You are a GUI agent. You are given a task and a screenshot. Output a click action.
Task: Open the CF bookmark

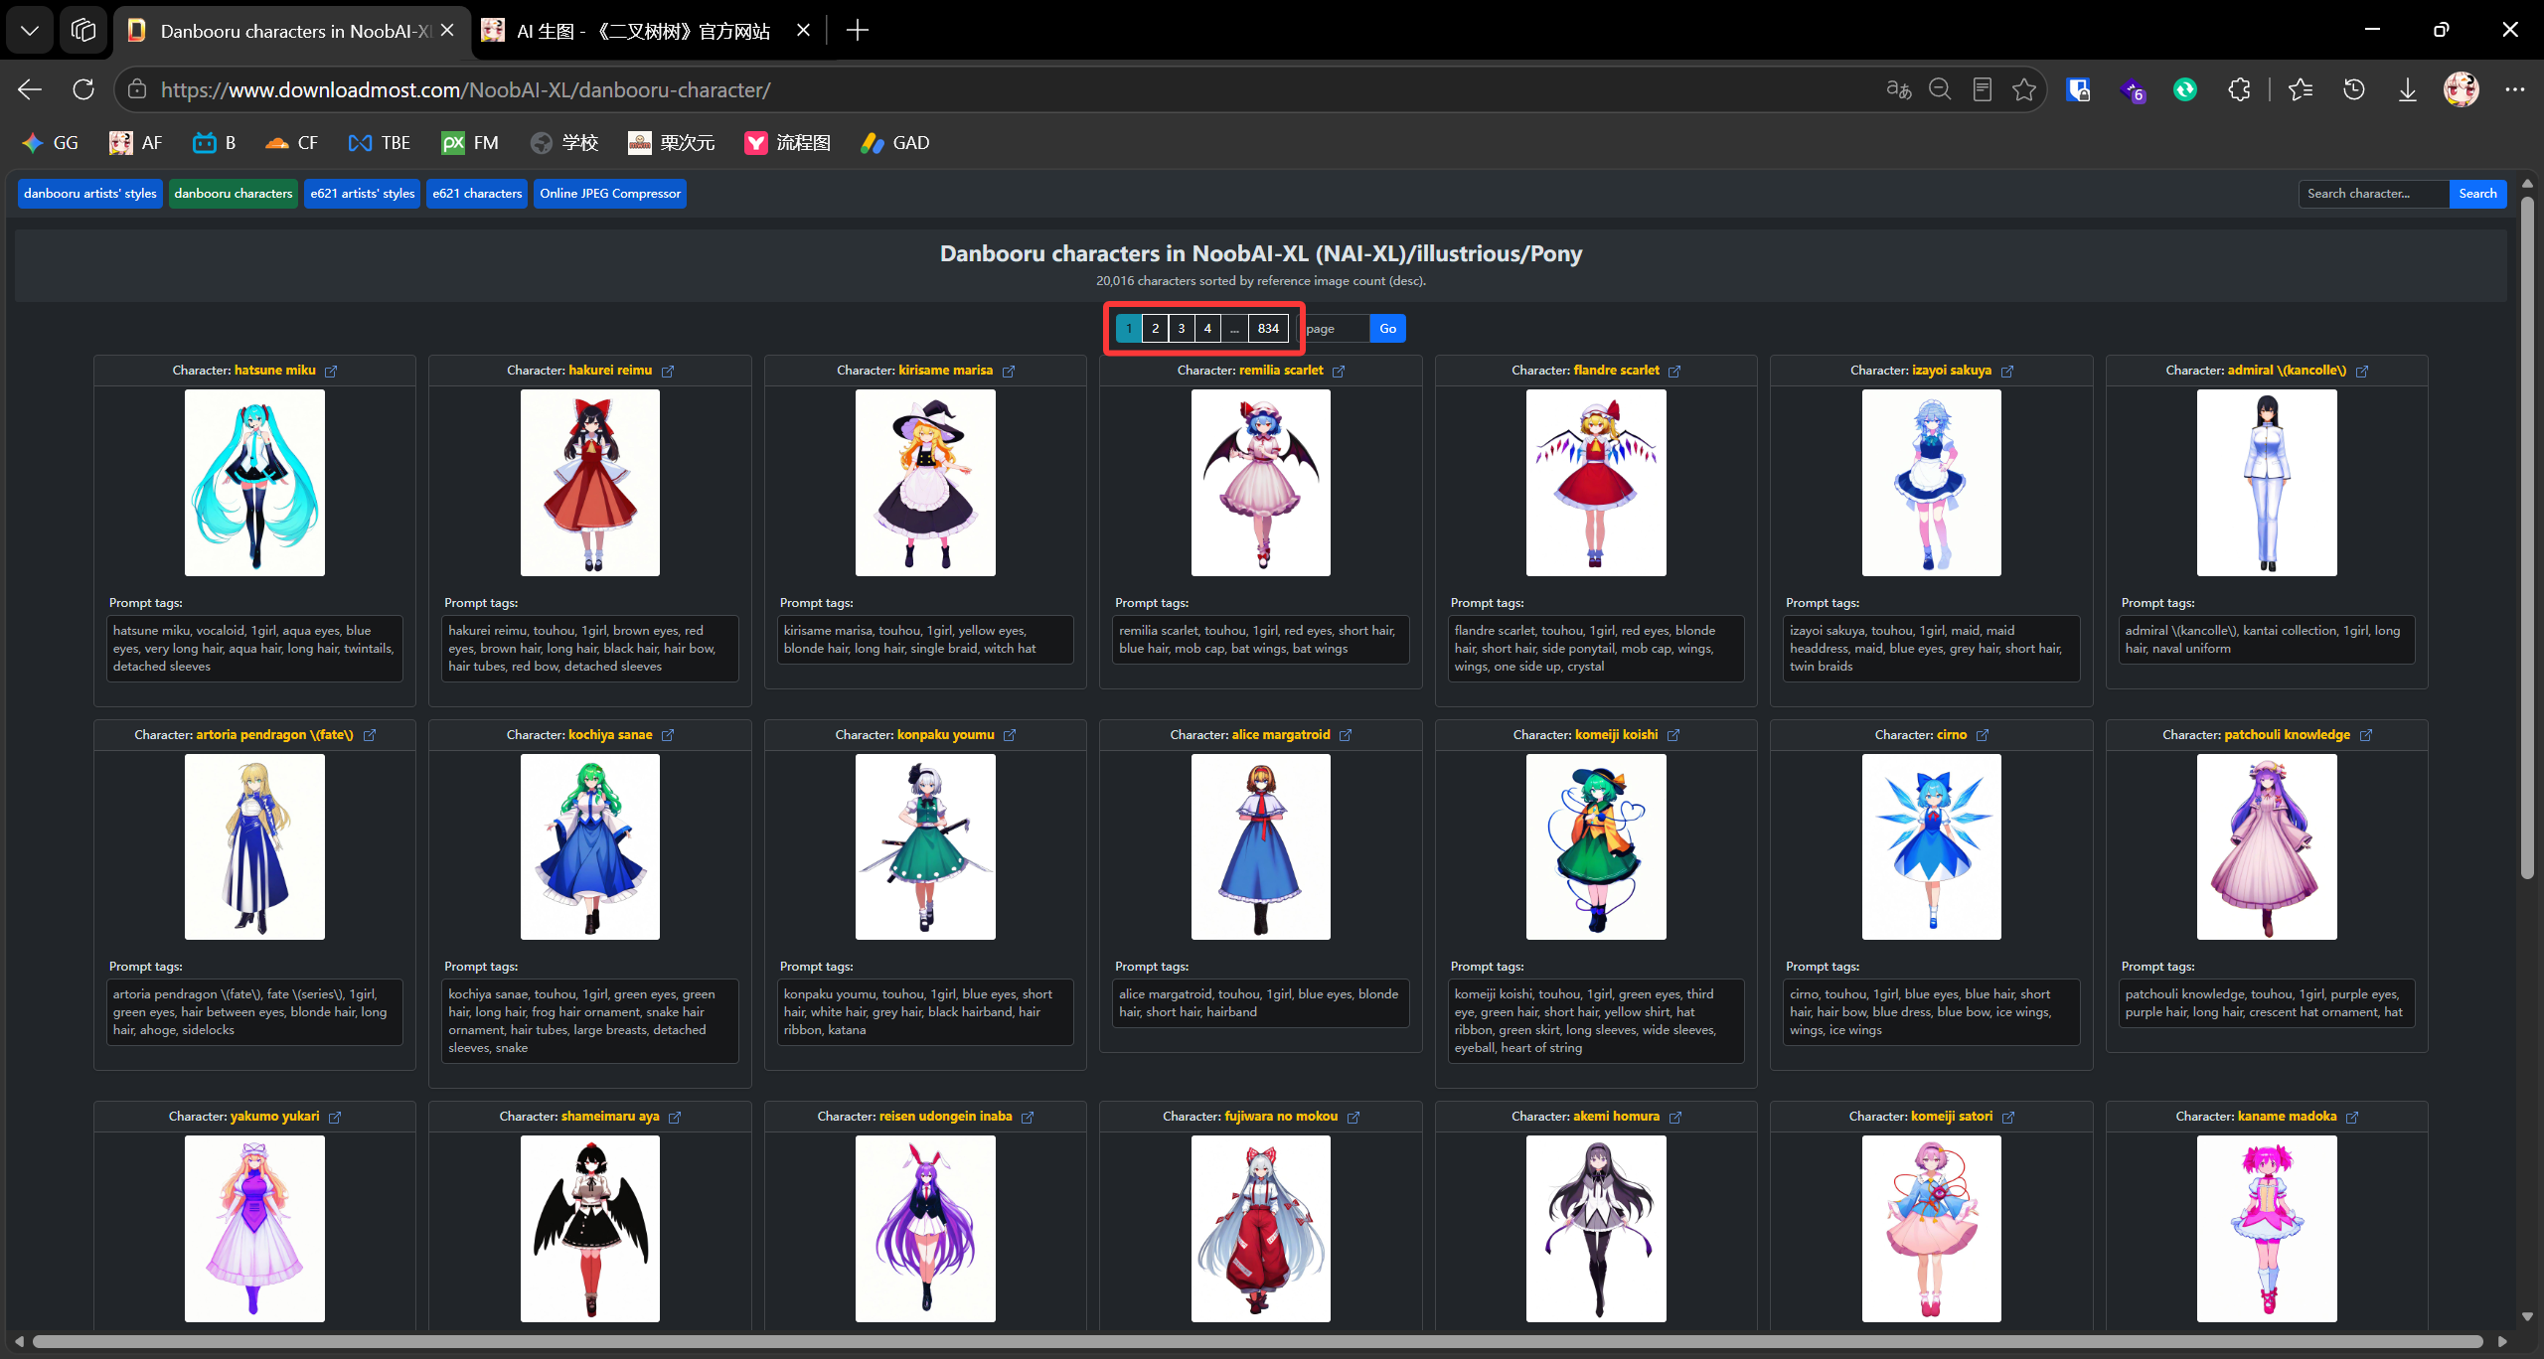[291, 143]
